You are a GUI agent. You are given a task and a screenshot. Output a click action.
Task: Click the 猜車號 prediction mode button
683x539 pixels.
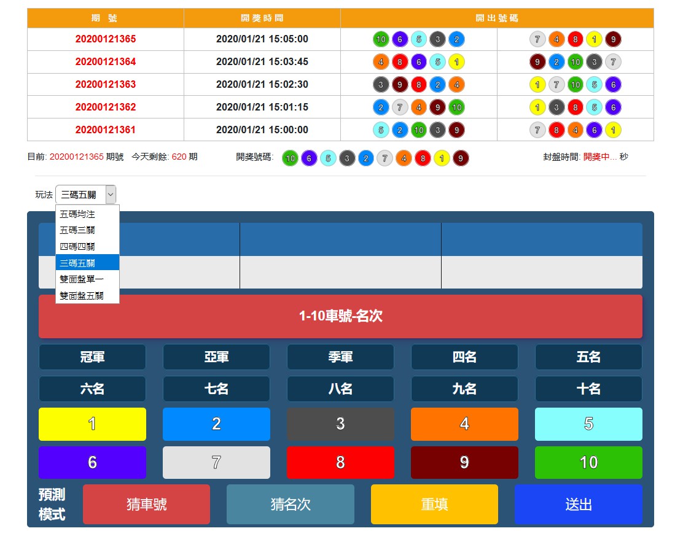tap(146, 504)
